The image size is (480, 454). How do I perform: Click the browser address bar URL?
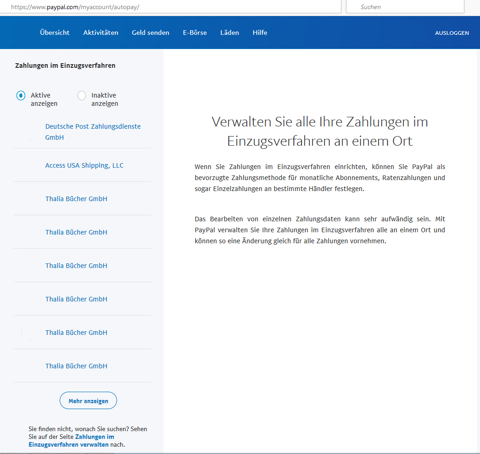coord(75,7)
